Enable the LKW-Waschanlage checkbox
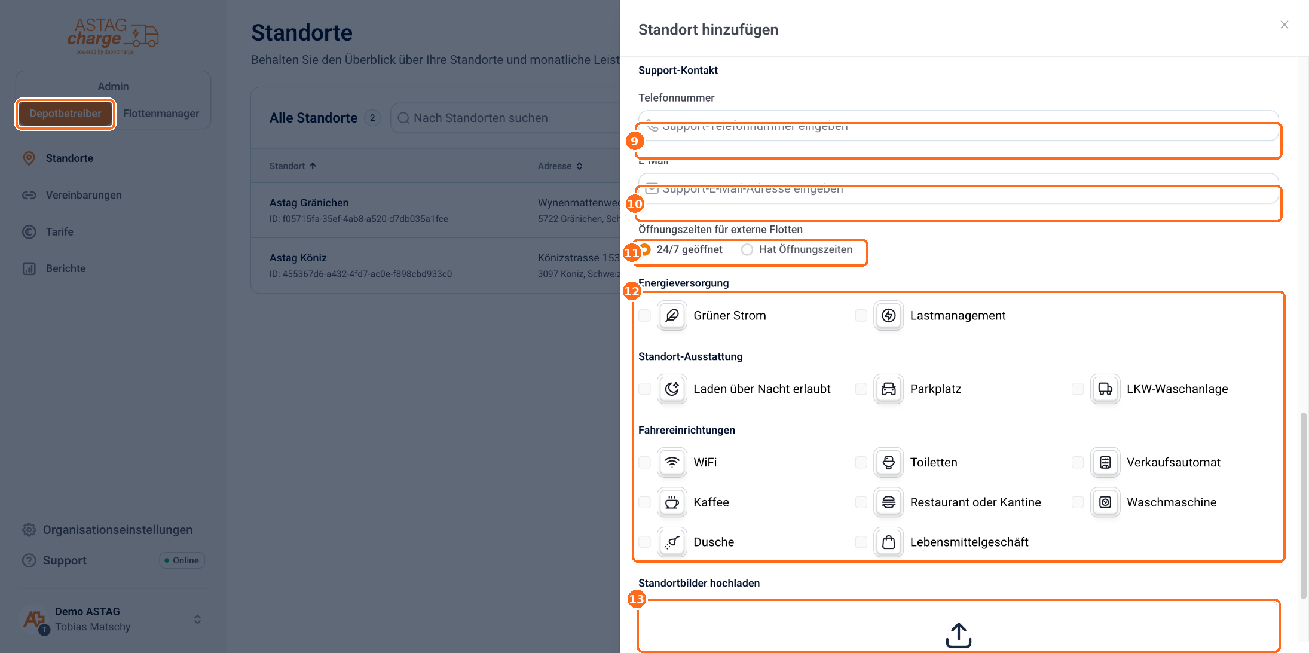 point(1078,389)
